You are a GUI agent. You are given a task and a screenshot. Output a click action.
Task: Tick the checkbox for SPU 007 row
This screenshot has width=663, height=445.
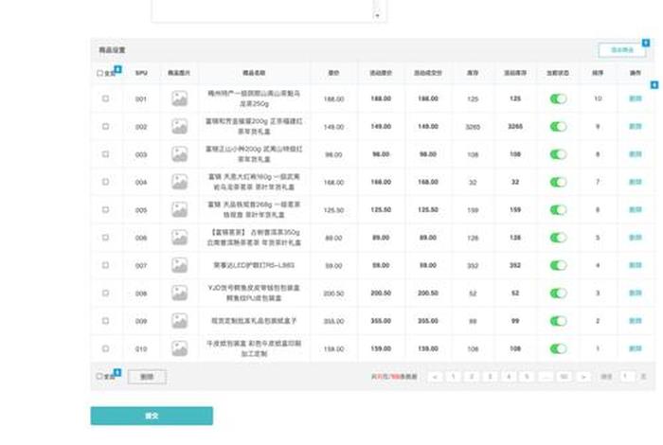point(106,265)
